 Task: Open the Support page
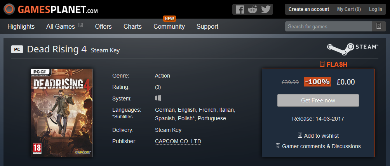point(207,26)
